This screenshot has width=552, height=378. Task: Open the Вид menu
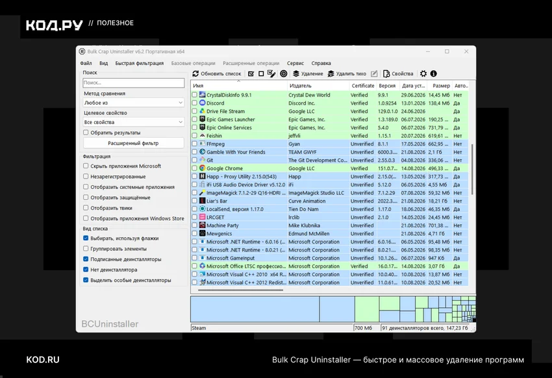coord(103,64)
